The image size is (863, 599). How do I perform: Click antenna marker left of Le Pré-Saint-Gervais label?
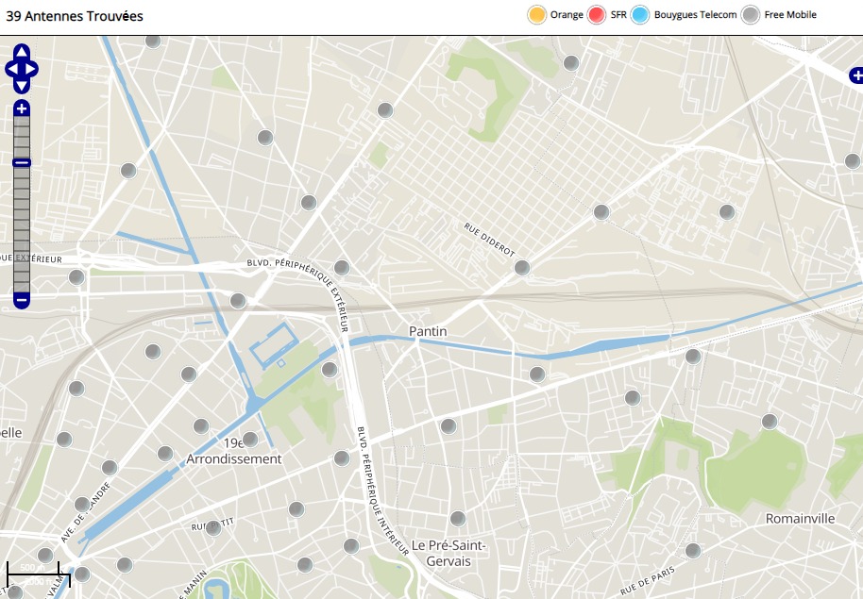(351, 545)
